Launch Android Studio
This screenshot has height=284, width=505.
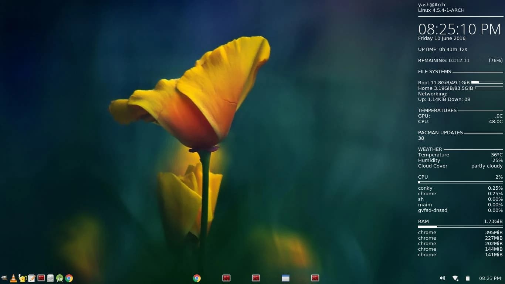click(60, 278)
